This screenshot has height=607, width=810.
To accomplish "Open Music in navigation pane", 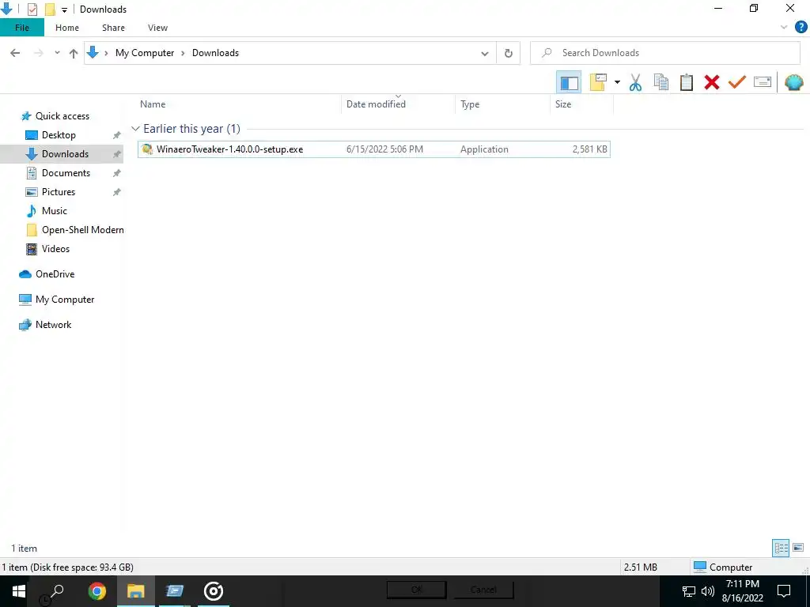I will pyautogui.click(x=55, y=210).
